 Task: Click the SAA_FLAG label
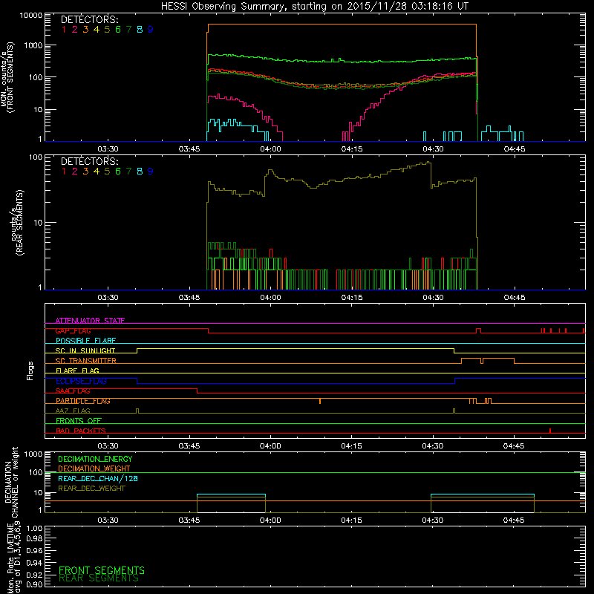73,391
